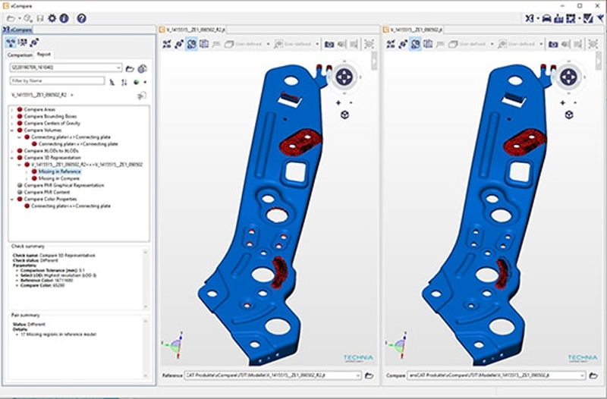The width and height of the screenshot is (607, 399).
Task: Click the link views icon in Reference viewer toolbar
Action: (179, 44)
